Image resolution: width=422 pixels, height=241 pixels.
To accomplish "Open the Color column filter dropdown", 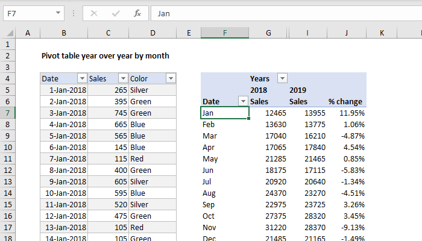I will (x=171, y=78).
